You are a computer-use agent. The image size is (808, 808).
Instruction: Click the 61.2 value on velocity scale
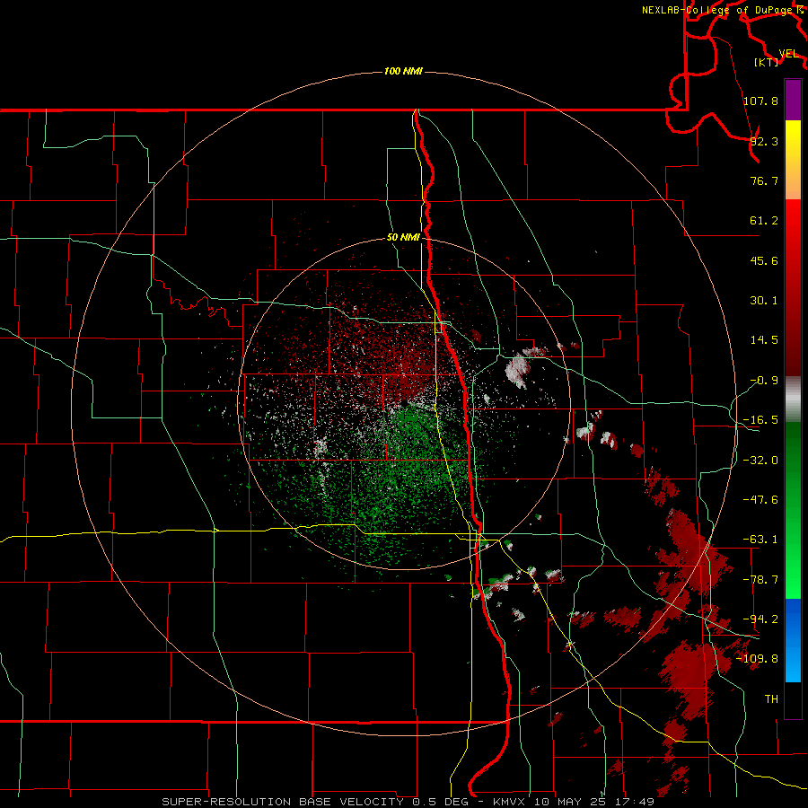[764, 221]
